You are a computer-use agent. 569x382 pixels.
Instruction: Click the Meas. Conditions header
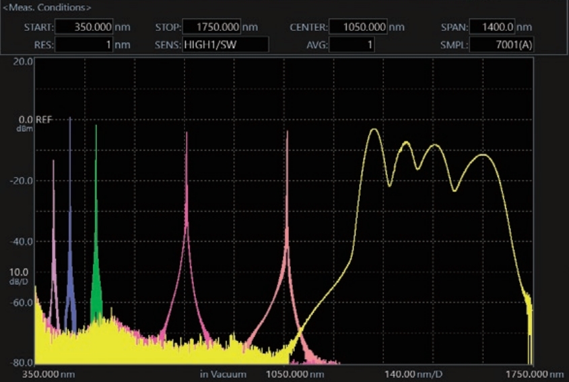click(x=48, y=7)
